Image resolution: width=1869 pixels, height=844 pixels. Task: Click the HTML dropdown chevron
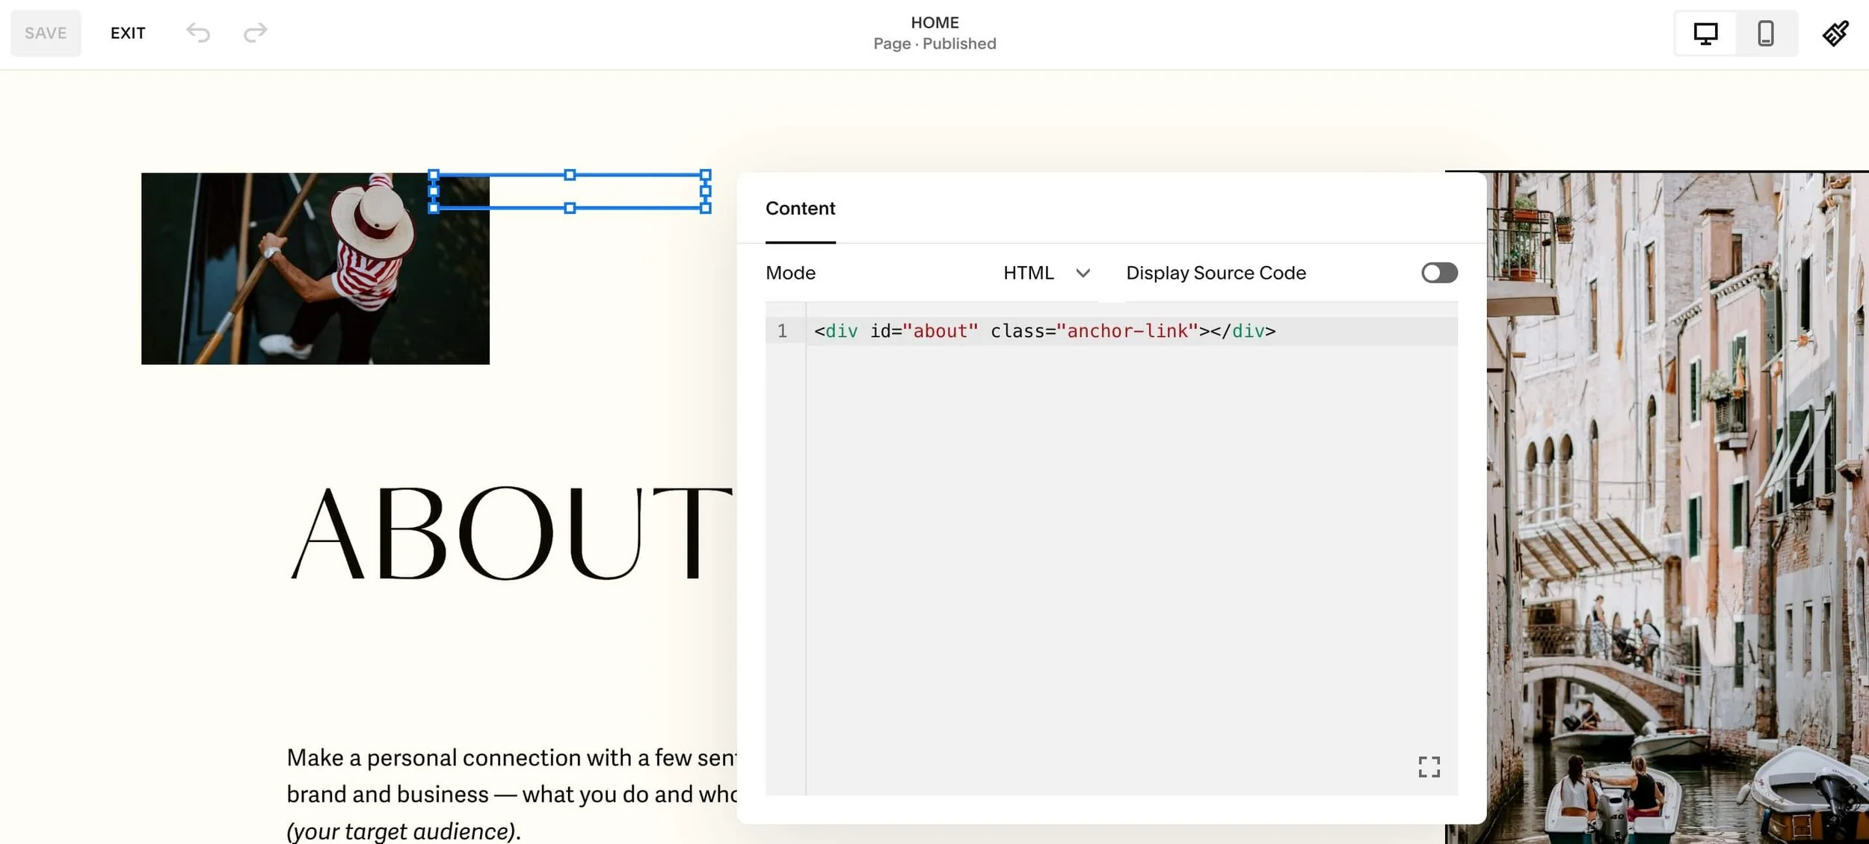tap(1084, 274)
